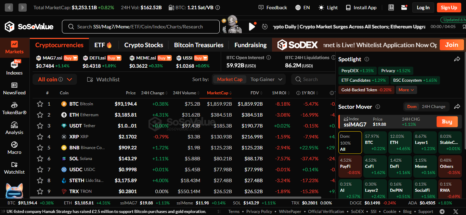
Task: Open Data Analysis in the sidebar
Action: click(x=14, y=128)
